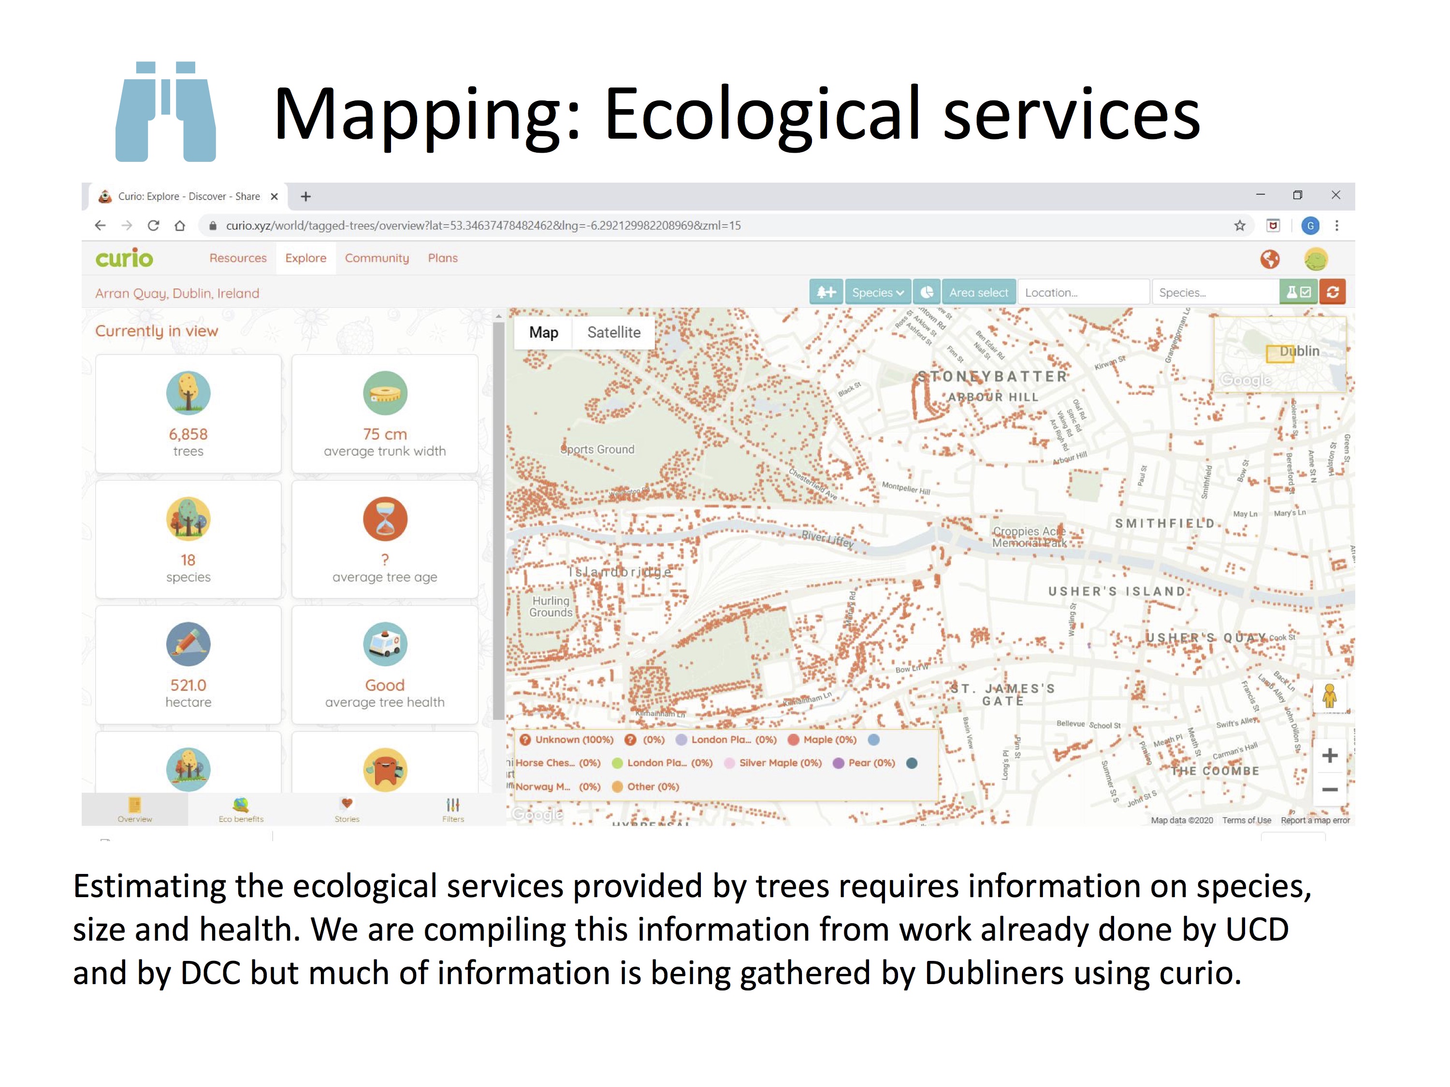Click the orange globe icon
This screenshot has height=1087, width=1450.
[x=1270, y=259]
